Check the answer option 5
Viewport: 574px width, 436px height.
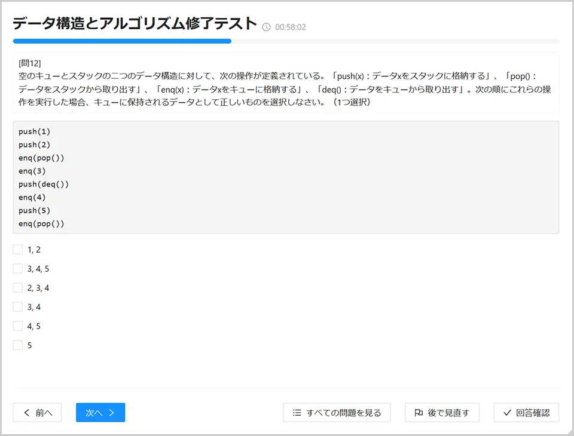coord(18,345)
